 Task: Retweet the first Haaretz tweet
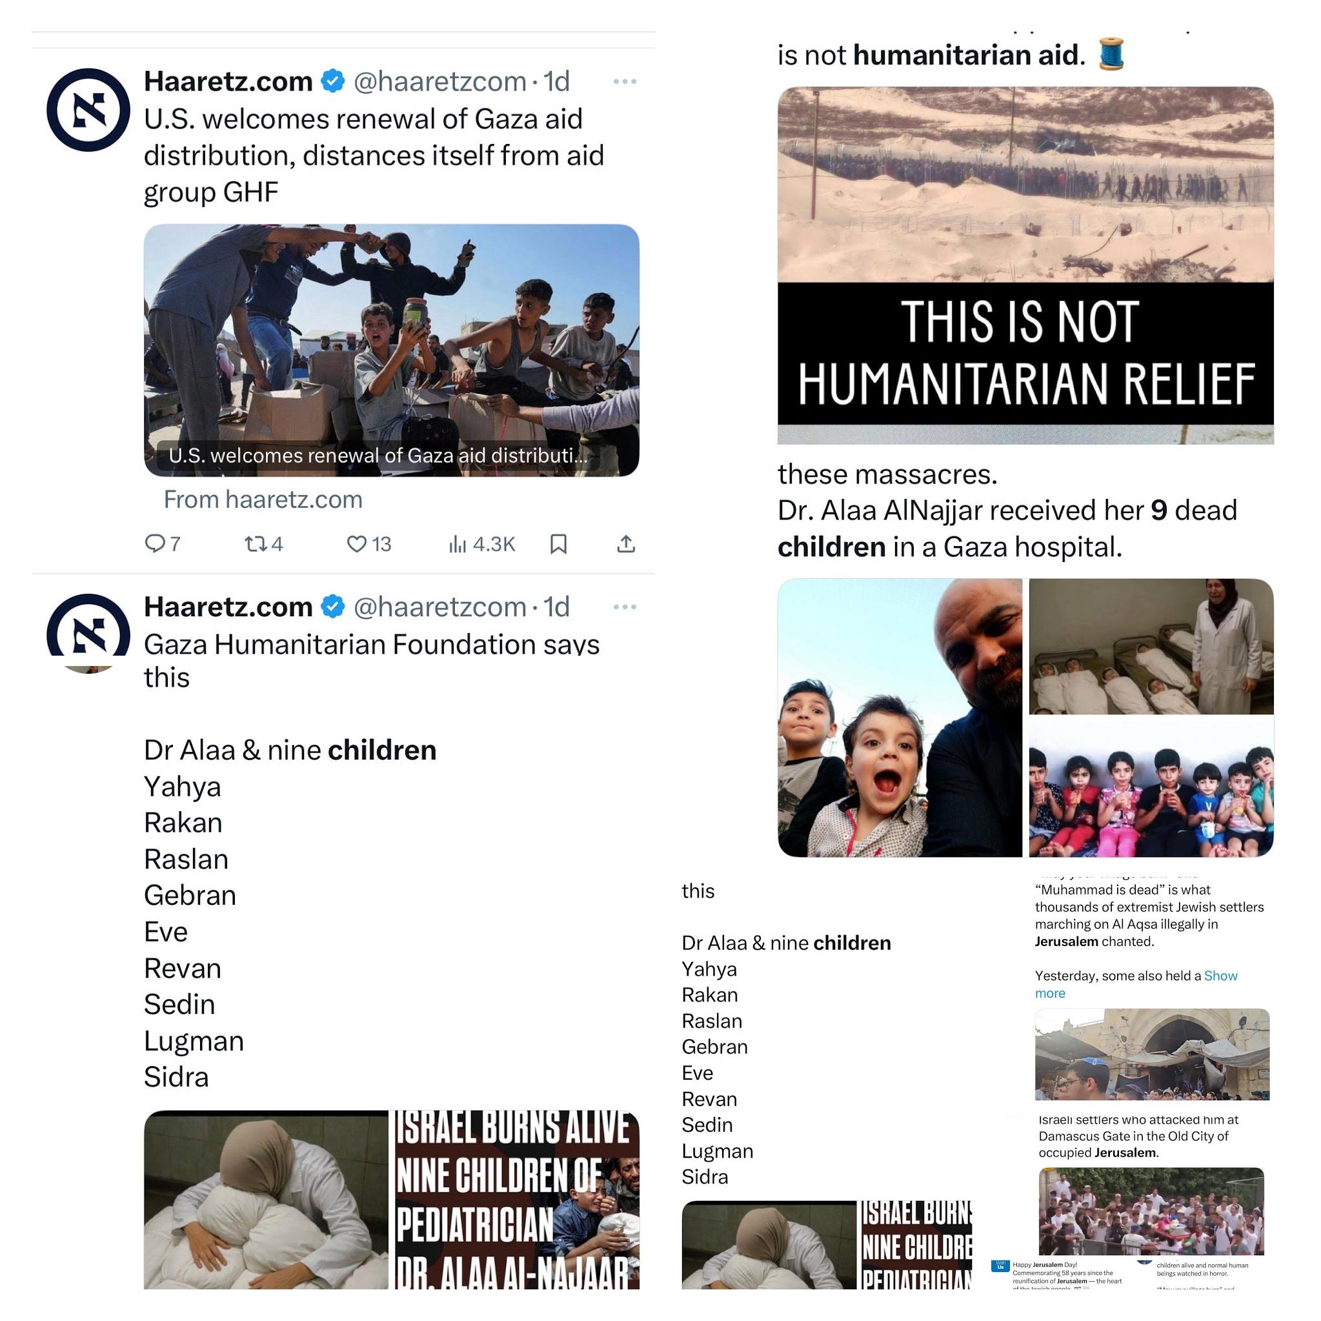[264, 544]
